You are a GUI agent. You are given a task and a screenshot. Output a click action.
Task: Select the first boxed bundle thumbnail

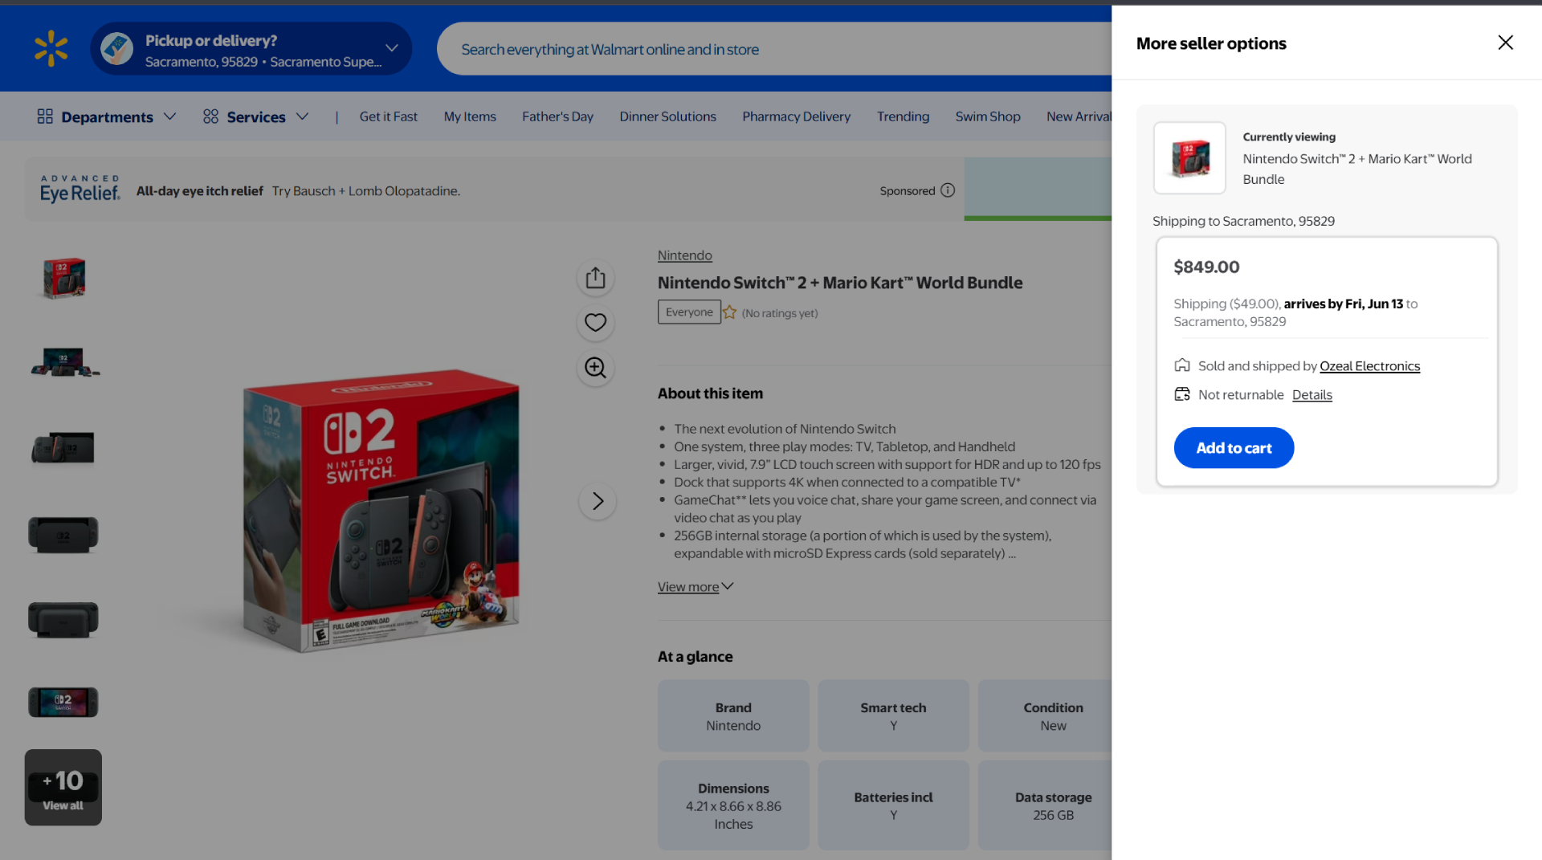pyautogui.click(x=63, y=278)
